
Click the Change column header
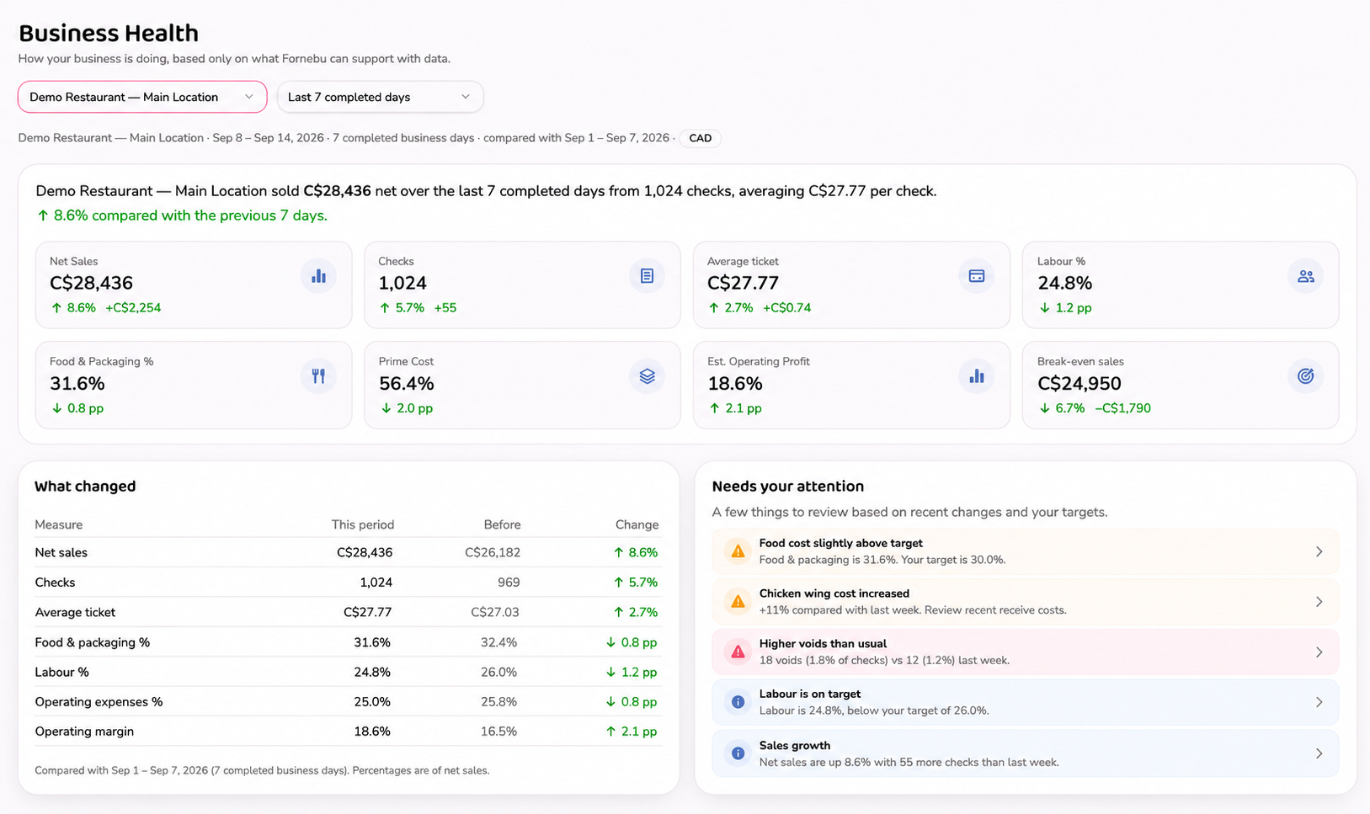(637, 524)
